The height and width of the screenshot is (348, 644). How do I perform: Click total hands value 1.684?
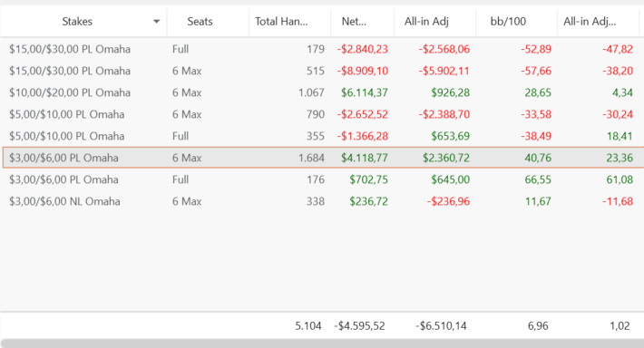(x=311, y=158)
